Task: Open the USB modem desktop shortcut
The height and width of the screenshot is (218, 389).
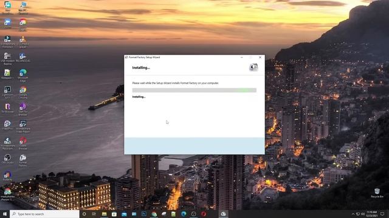Action: click(x=7, y=58)
